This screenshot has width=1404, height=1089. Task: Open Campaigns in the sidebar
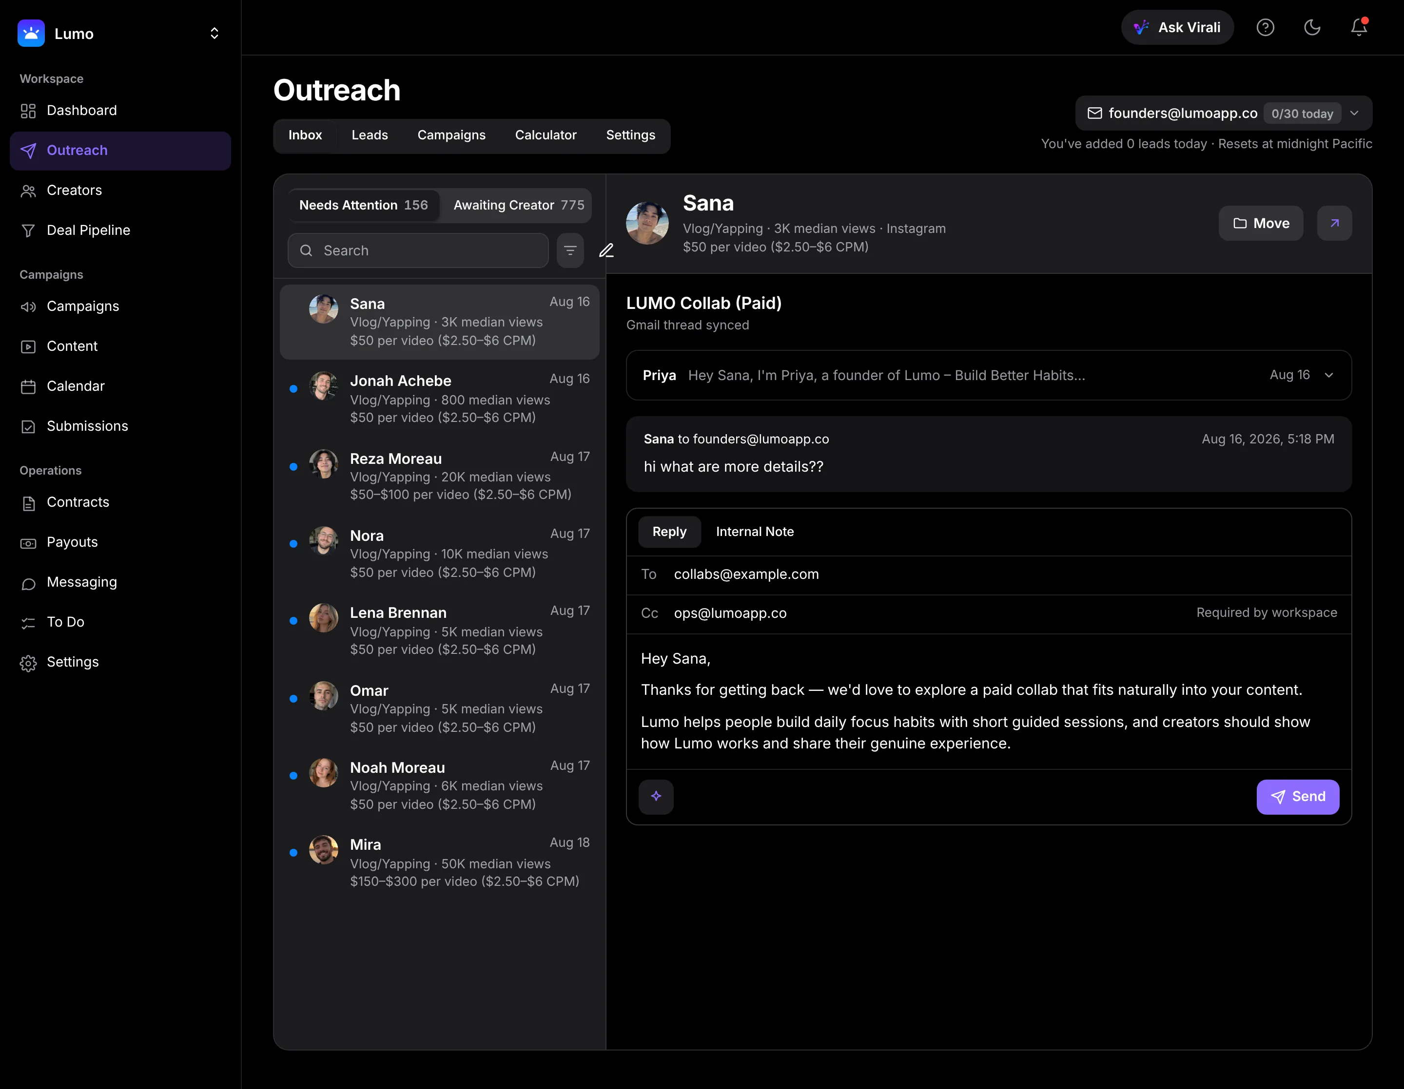(120, 306)
